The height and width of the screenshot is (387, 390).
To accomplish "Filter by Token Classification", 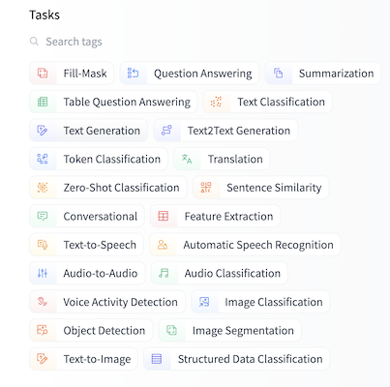I will 99,159.
